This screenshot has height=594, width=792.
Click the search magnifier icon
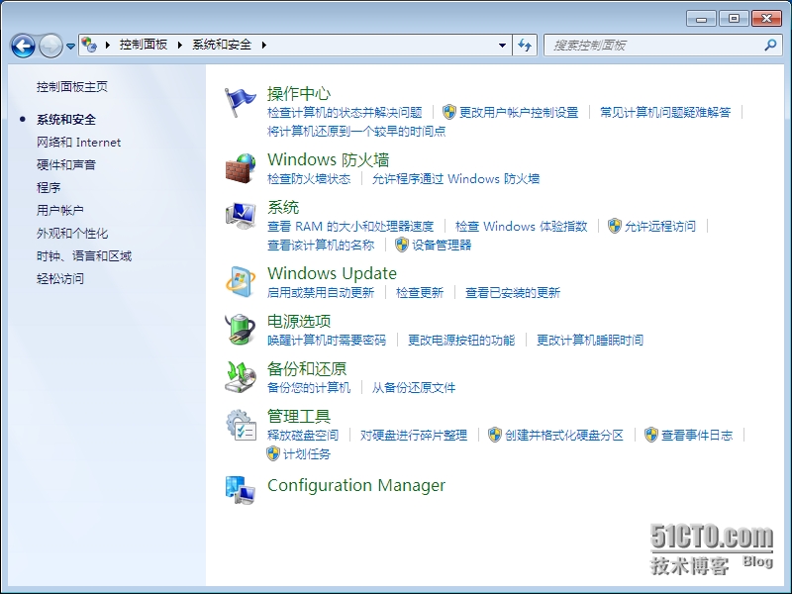click(x=770, y=45)
